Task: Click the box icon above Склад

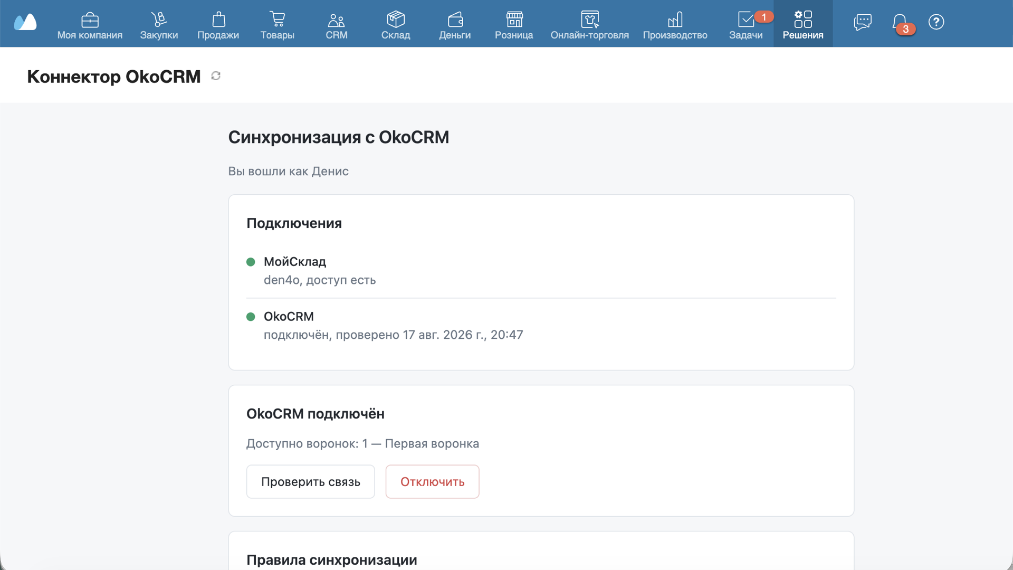Action: pyautogui.click(x=396, y=19)
